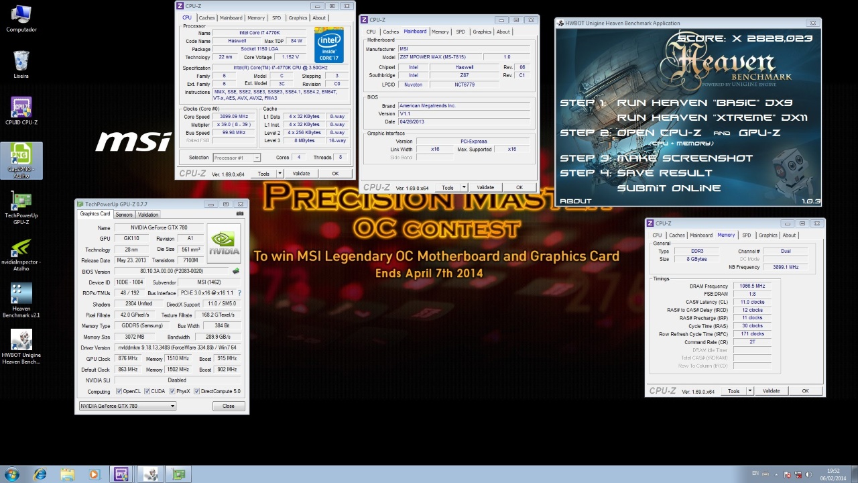858x483 pixels.
Task: Switch to HWBOT Heaven via taskbar button
Action: (x=150, y=474)
